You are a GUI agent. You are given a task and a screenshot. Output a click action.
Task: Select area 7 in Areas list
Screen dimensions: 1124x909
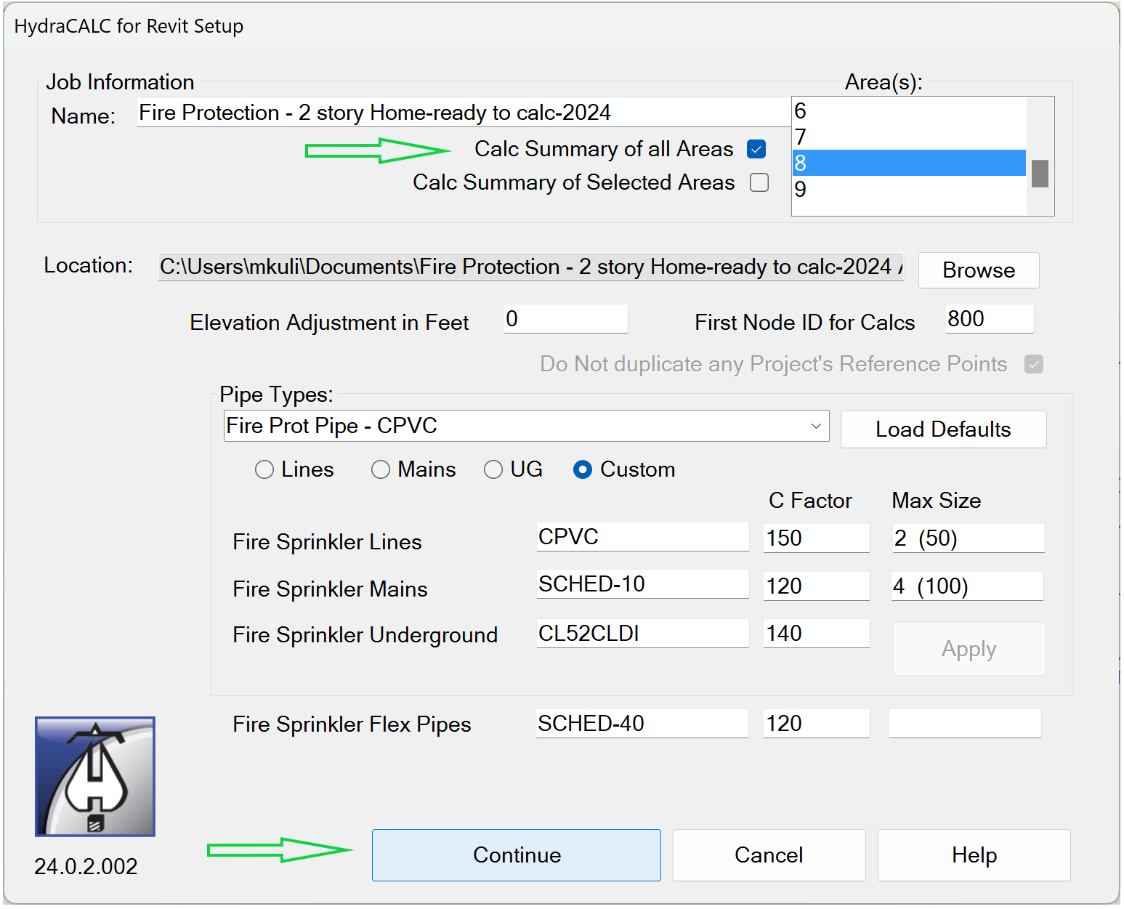(909, 137)
